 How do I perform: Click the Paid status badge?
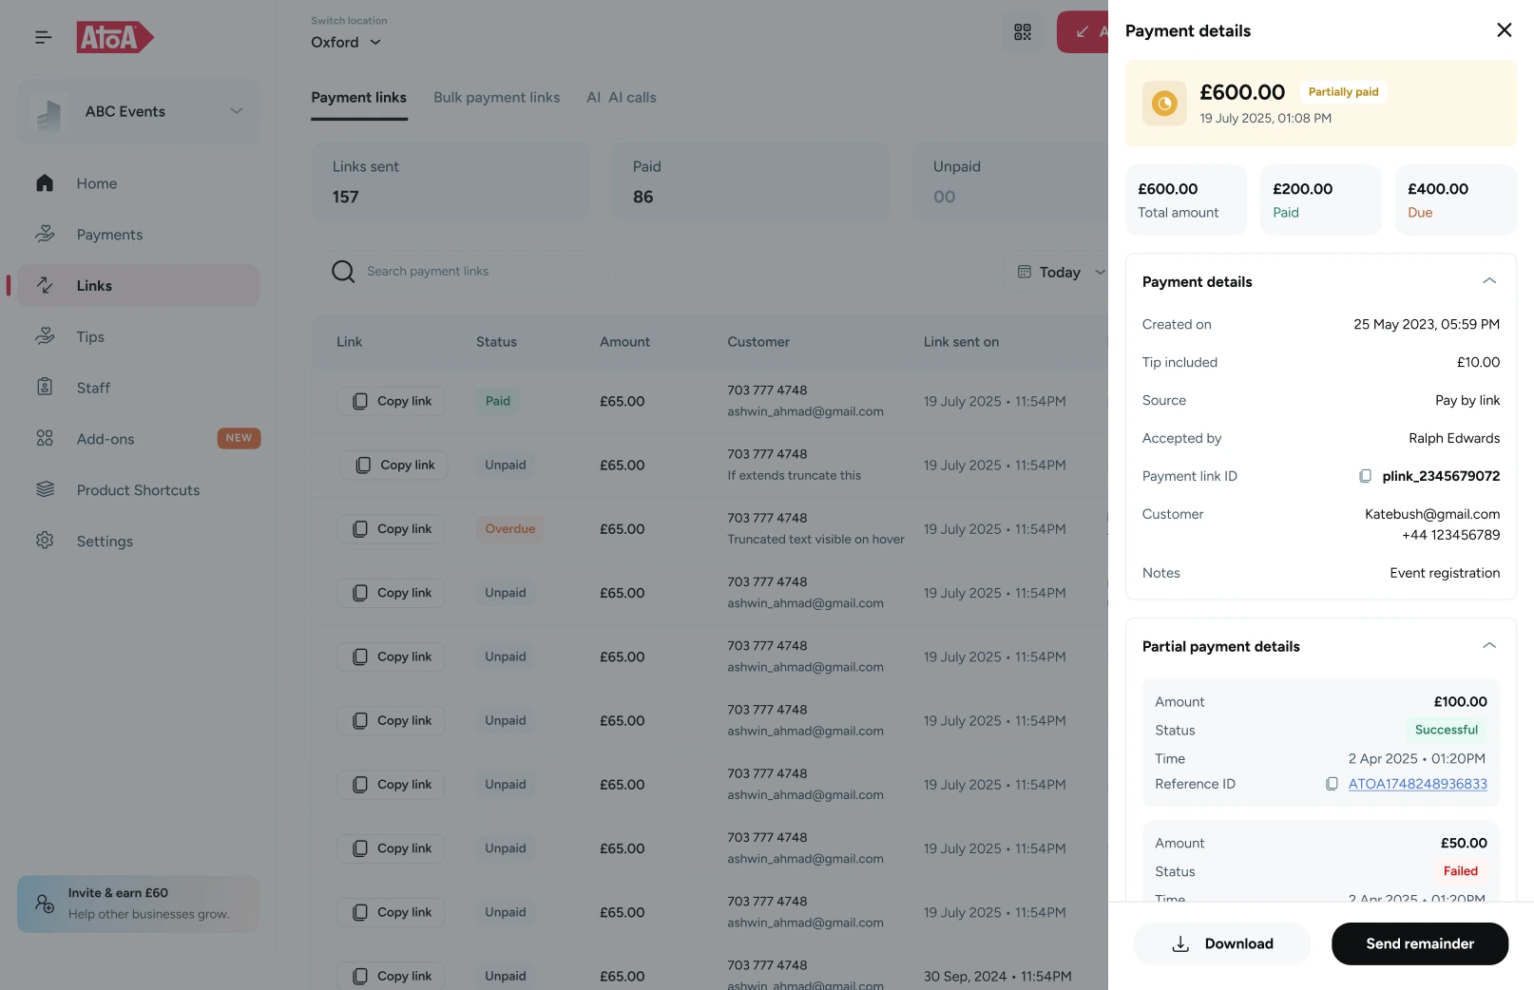pyautogui.click(x=498, y=401)
